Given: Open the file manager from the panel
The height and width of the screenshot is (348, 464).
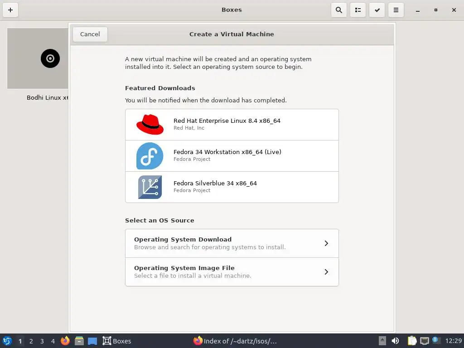Looking at the screenshot, I should tap(79, 341).
